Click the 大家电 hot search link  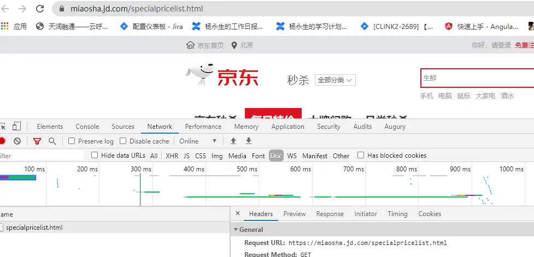tap(485, 96)
